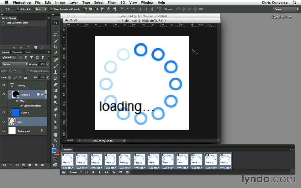Pick the Eraser tool
The width and height of the screenshot is (301, 188).
(x=55, y=84)
